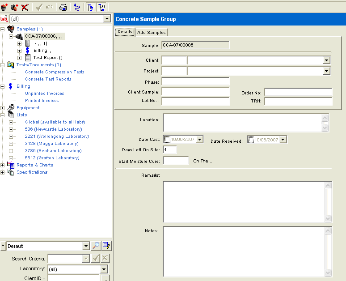Click the Order No input field

tap(298, 93)
